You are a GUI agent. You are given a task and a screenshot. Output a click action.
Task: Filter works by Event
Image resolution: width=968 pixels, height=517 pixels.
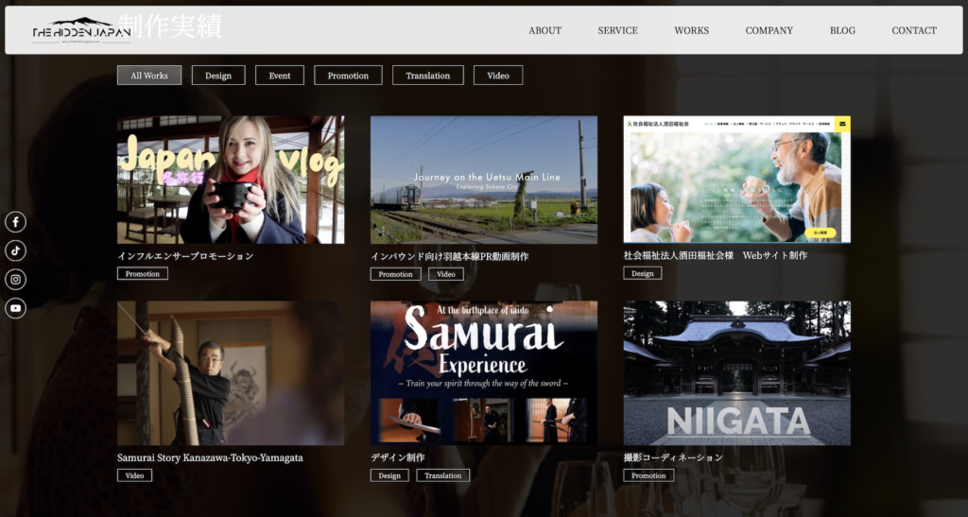coord(280,76)
